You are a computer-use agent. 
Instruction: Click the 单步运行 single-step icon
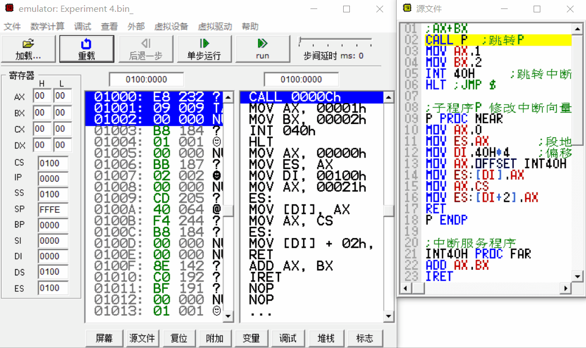(204, 43)
